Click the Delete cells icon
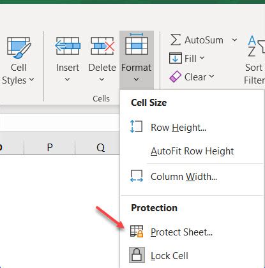This screenshot has width=265, height=268. [102, 46]
